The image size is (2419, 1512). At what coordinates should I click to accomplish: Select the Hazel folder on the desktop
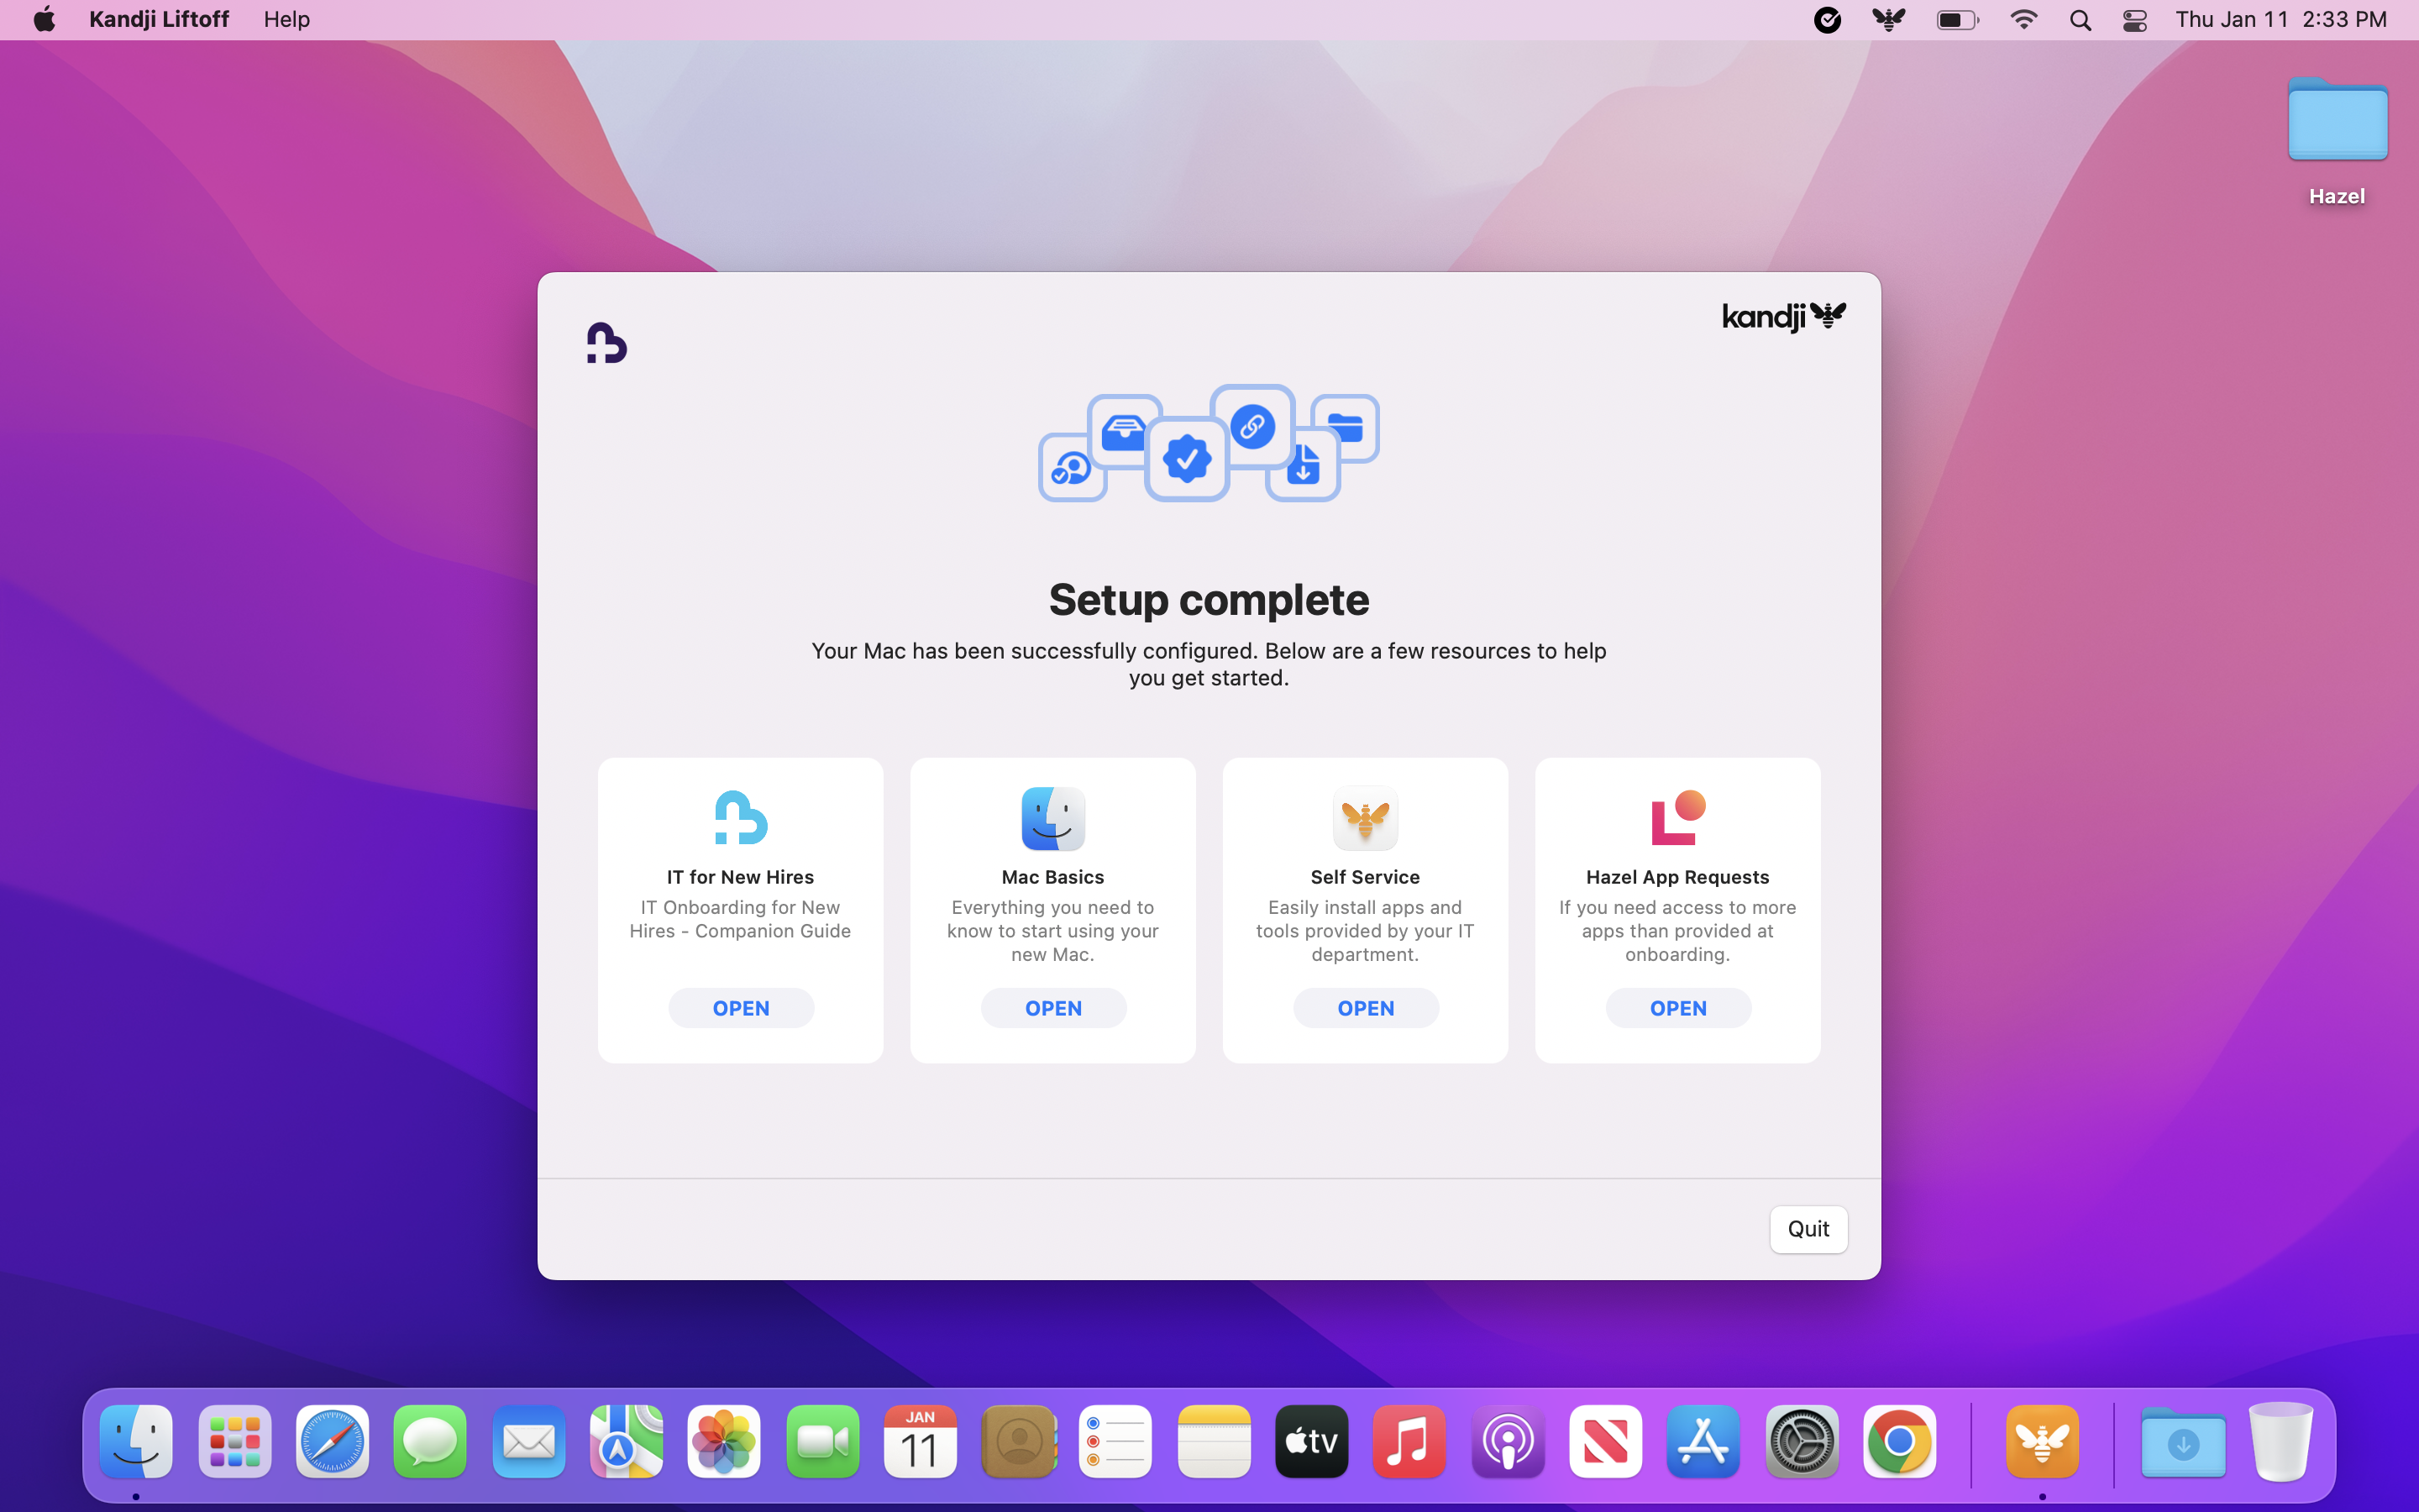click(2337, 140)
